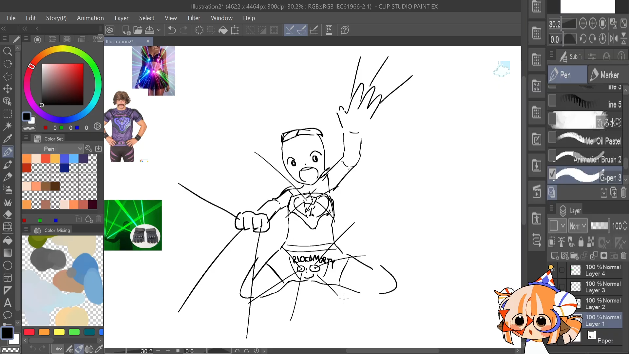629x354 pixels.
Task: Click the navigator Flip horizontal icon
Action: click(x=614, y=39)
